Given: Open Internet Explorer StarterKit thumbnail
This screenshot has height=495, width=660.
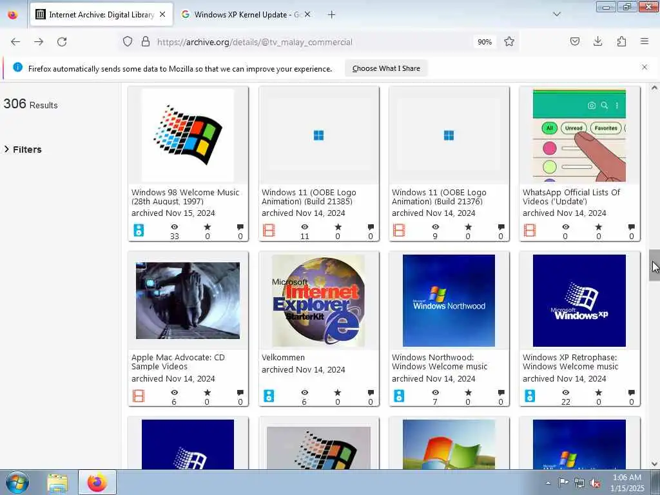Looking at the screenshot, I should point(318,300).
